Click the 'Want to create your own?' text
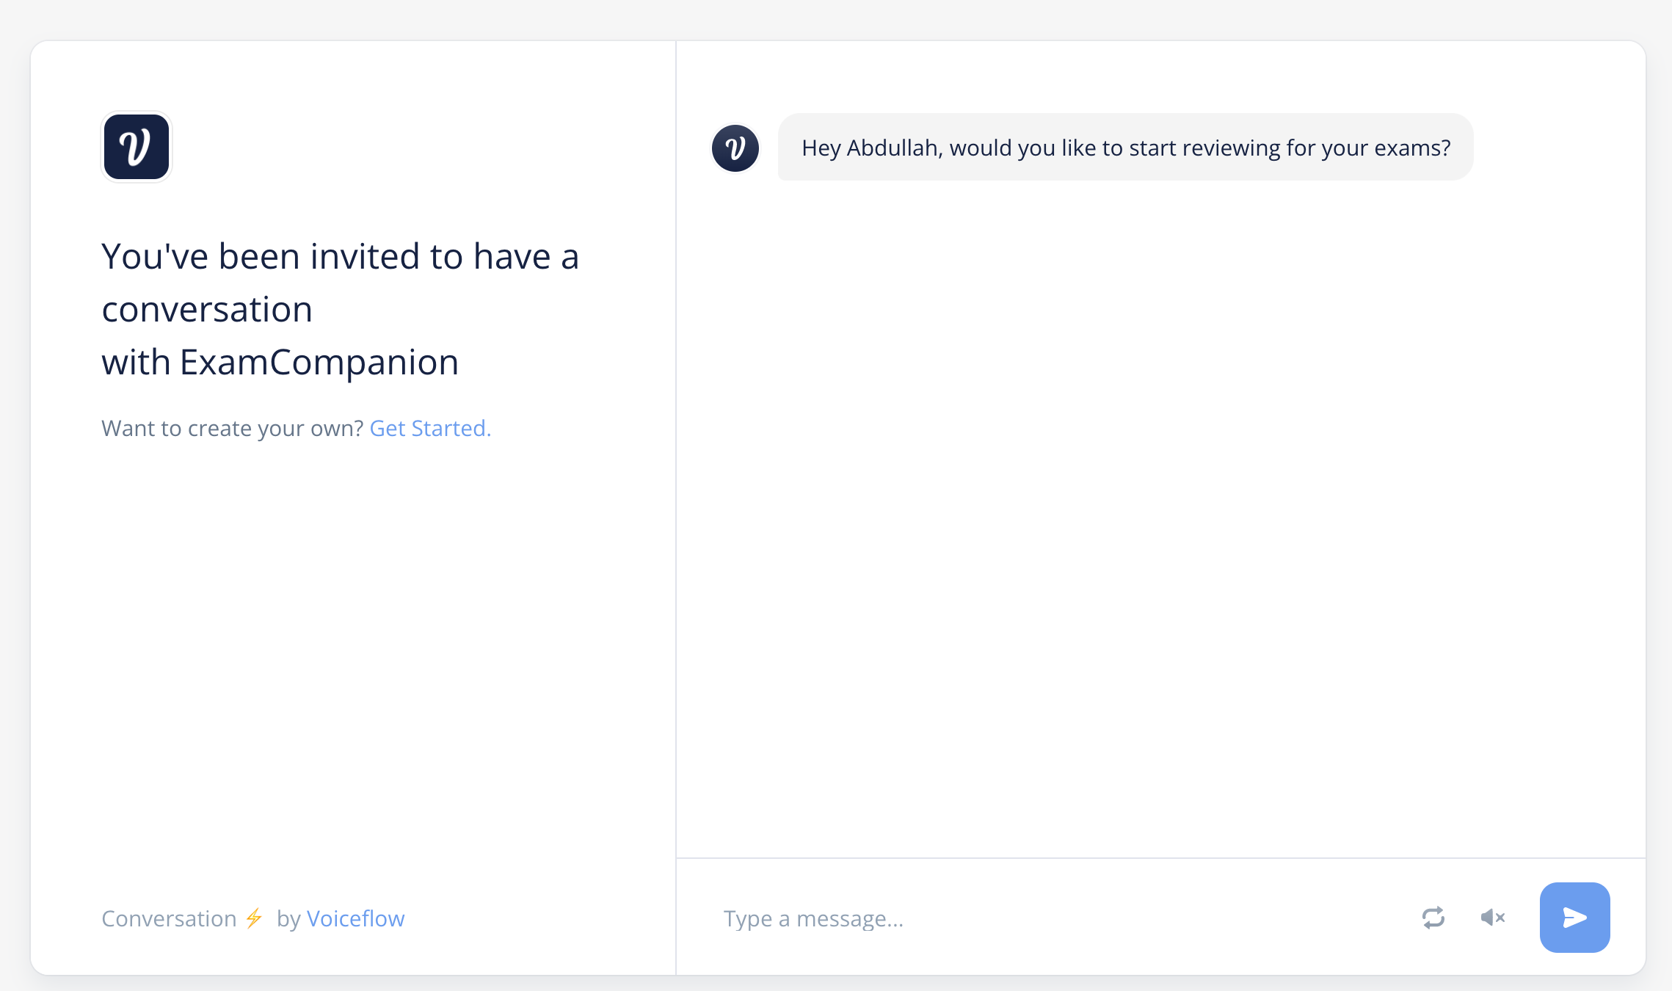This screenshot has height=991, width=1672. pos(232,428)
